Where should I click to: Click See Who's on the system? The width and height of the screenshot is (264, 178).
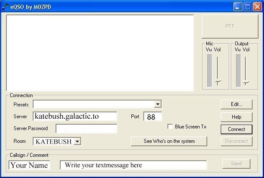click(x=169, y=141)
